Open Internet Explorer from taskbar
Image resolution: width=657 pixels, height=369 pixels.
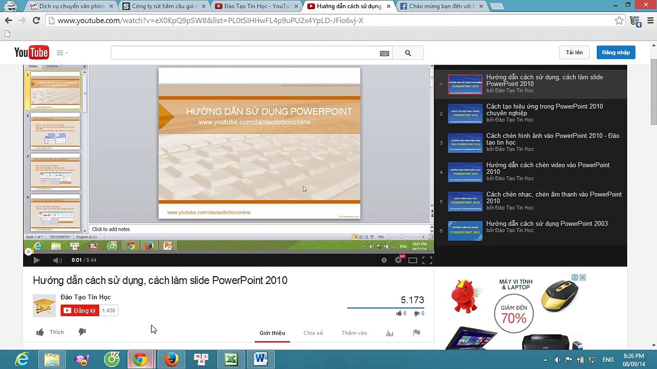point(22,360)
